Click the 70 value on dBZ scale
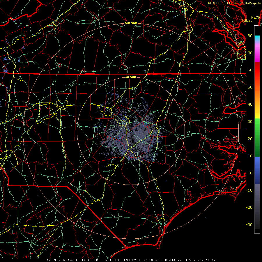 (250, 53)
